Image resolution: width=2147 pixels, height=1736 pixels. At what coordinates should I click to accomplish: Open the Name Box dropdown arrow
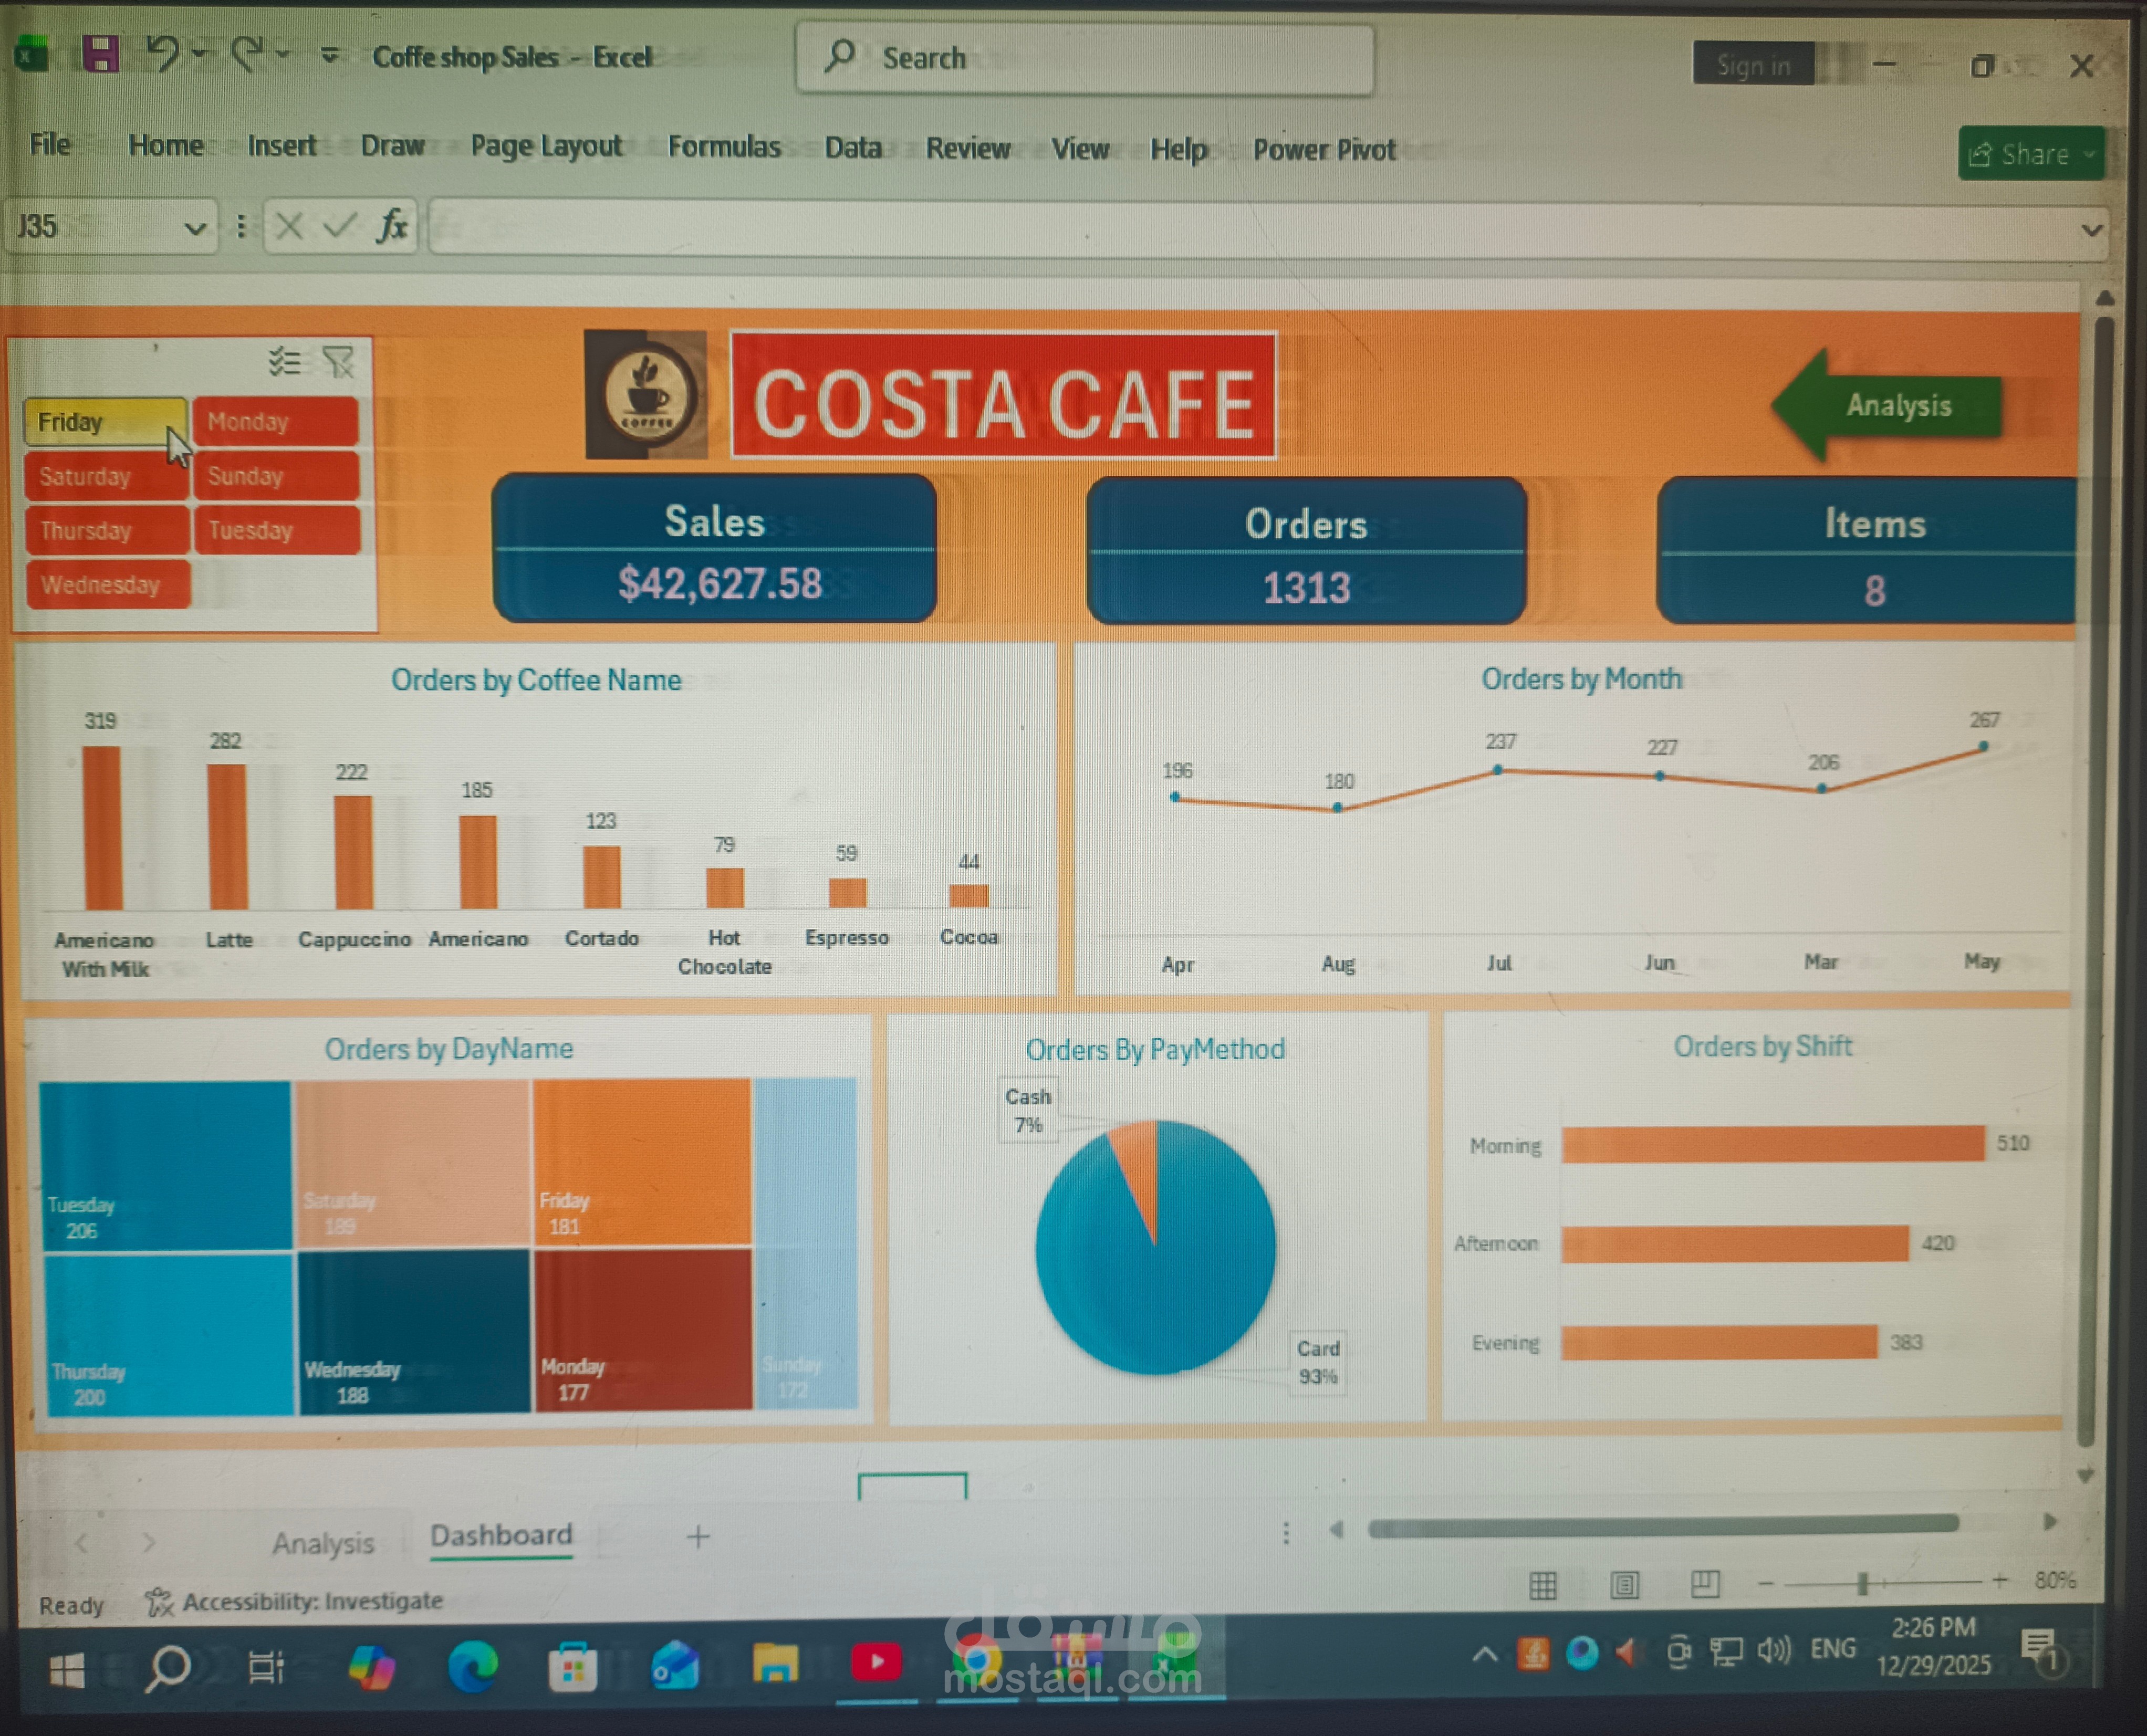[196, 228]
